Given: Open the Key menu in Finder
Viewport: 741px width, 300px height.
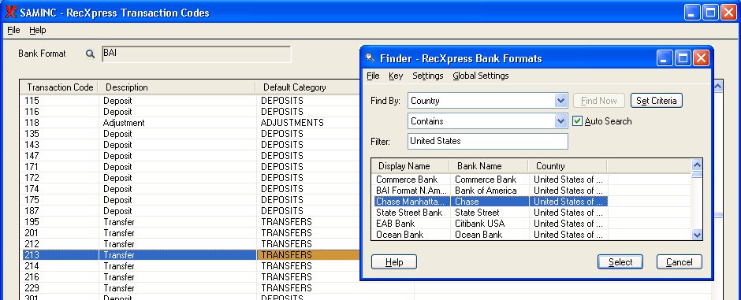Looking at the screenshot, I should 396,76.
